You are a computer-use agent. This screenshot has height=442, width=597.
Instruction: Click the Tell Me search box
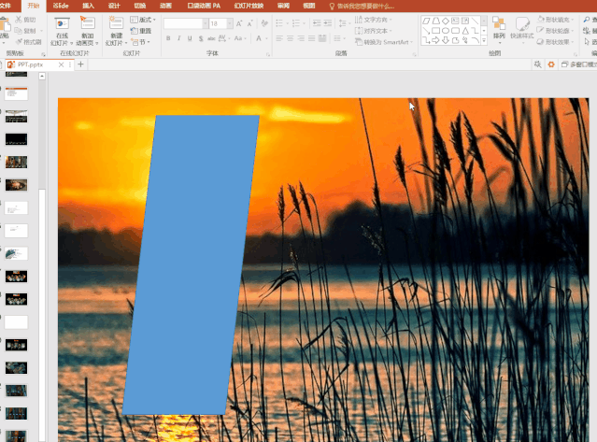[362, 7]
